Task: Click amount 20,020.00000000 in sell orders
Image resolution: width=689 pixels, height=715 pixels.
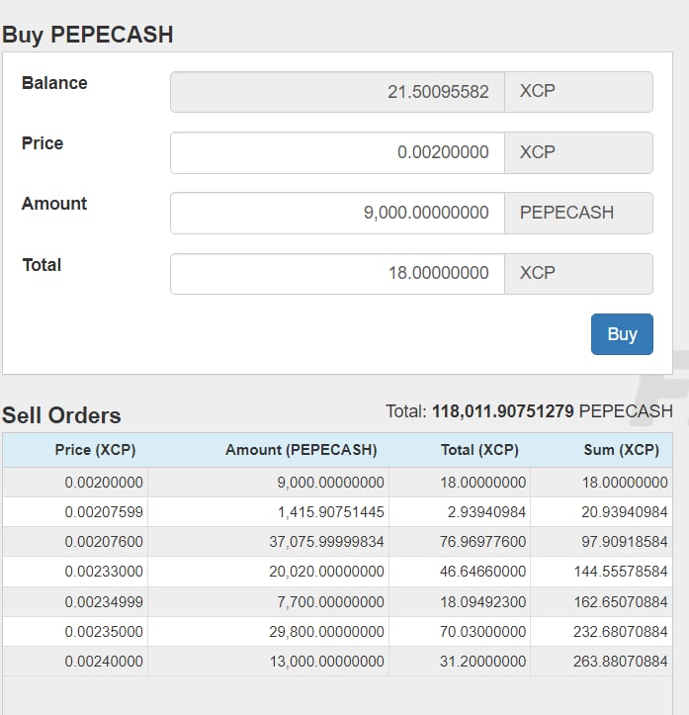Action: point(327,572)
